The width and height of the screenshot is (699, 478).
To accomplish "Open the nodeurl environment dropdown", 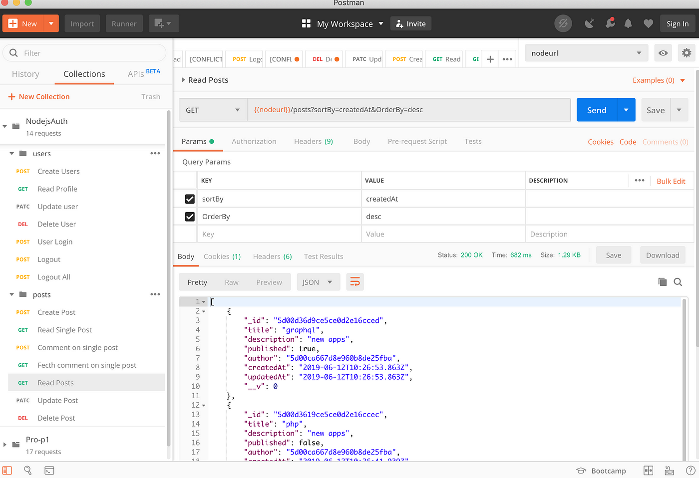I will (x=586, y=53).
